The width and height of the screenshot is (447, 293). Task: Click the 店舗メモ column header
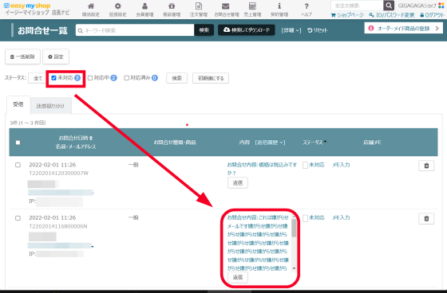coord(372,143)
